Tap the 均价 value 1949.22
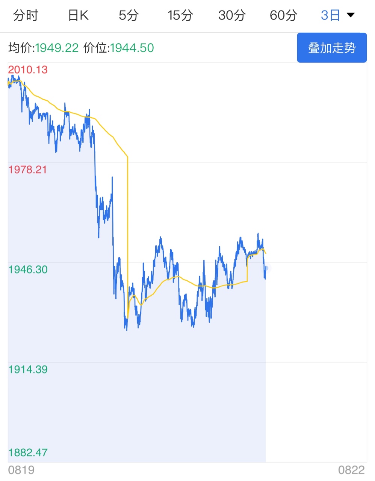This screenshot has width=375, height=481. [x=57, y=48]
